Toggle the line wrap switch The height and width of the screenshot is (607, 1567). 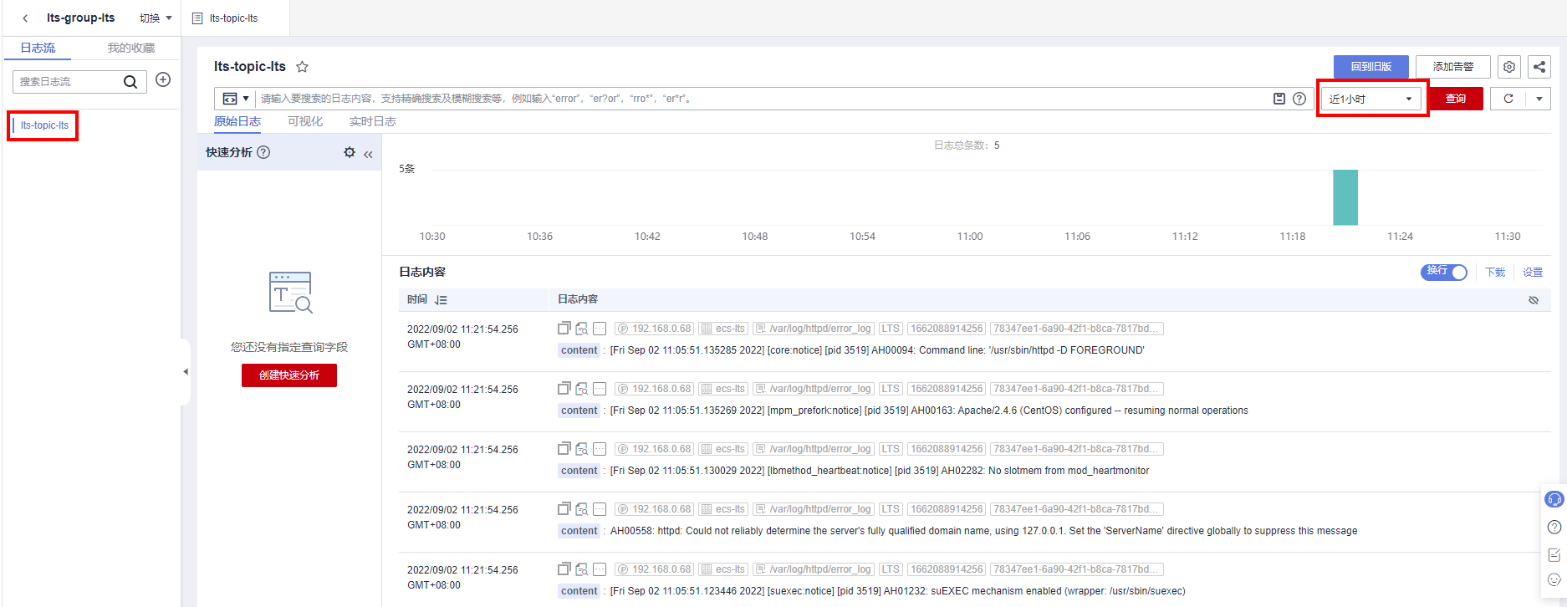point(1443,272)
